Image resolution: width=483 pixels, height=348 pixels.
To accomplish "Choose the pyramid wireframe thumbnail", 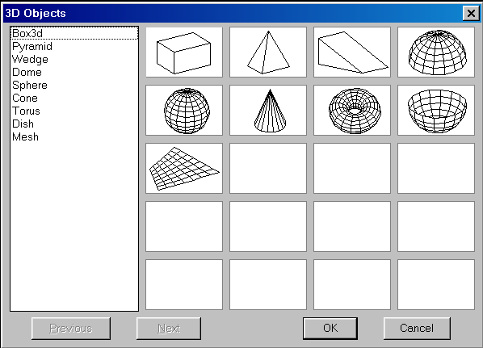I will click(x=268, y=52).
